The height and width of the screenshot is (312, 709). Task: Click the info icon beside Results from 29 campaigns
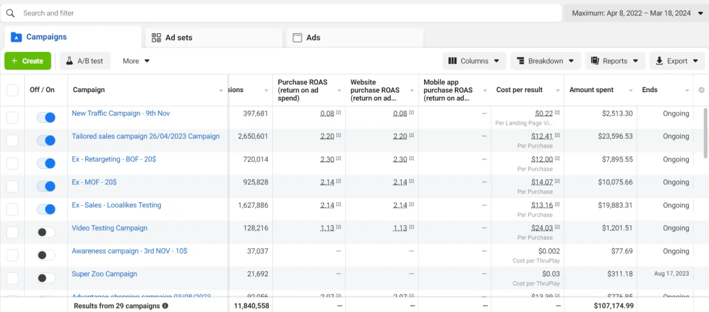[x=165, y=306]
